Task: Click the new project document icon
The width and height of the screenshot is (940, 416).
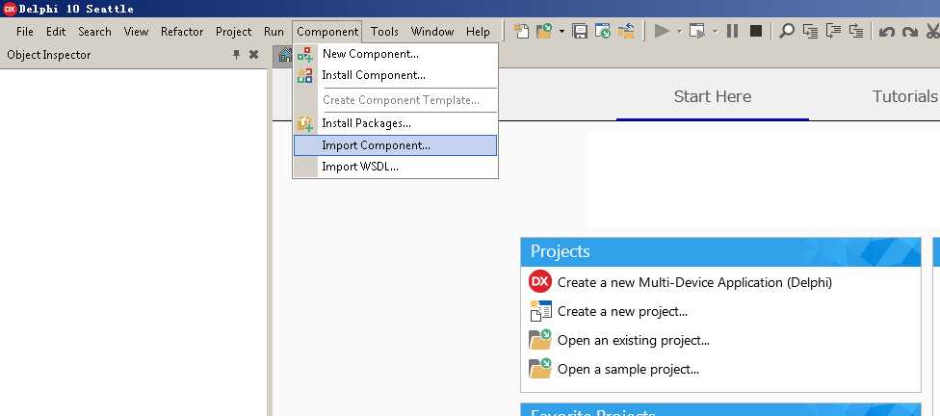Action: pyautogui.click(x=539, y=310)
